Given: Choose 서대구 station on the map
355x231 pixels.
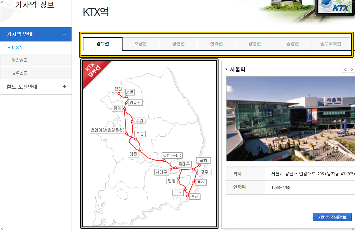Looking at the screenshot, I should coord(161,172).
